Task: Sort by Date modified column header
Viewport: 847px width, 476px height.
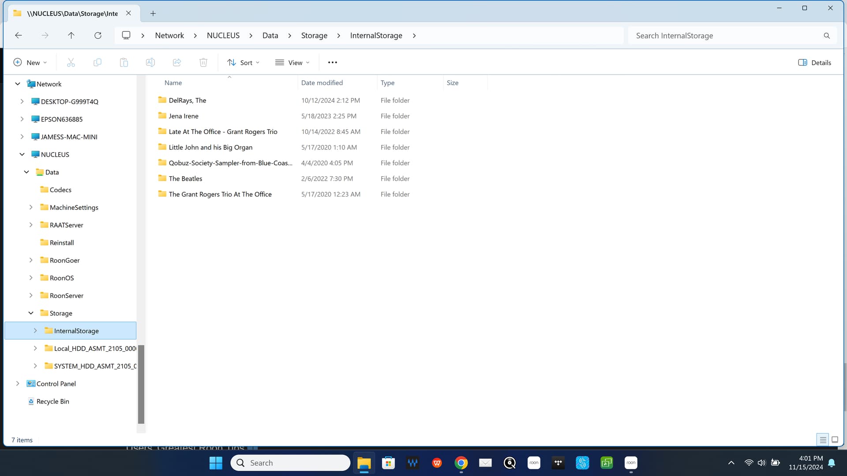Action: pos(338,82)
